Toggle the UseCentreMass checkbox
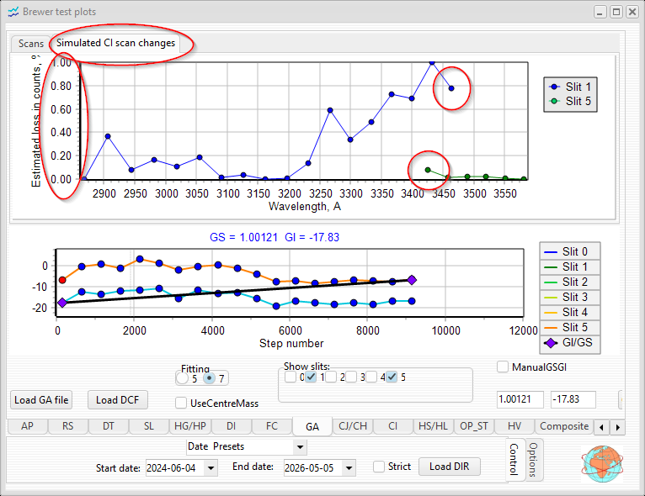 (181, 403)
